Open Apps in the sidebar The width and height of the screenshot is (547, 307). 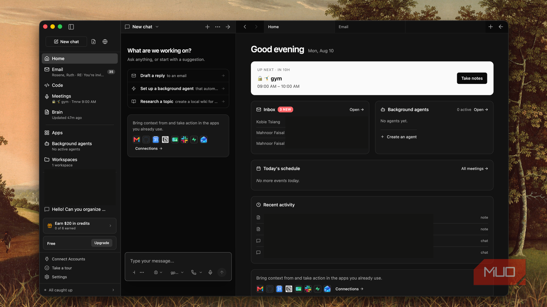[80, 133]
